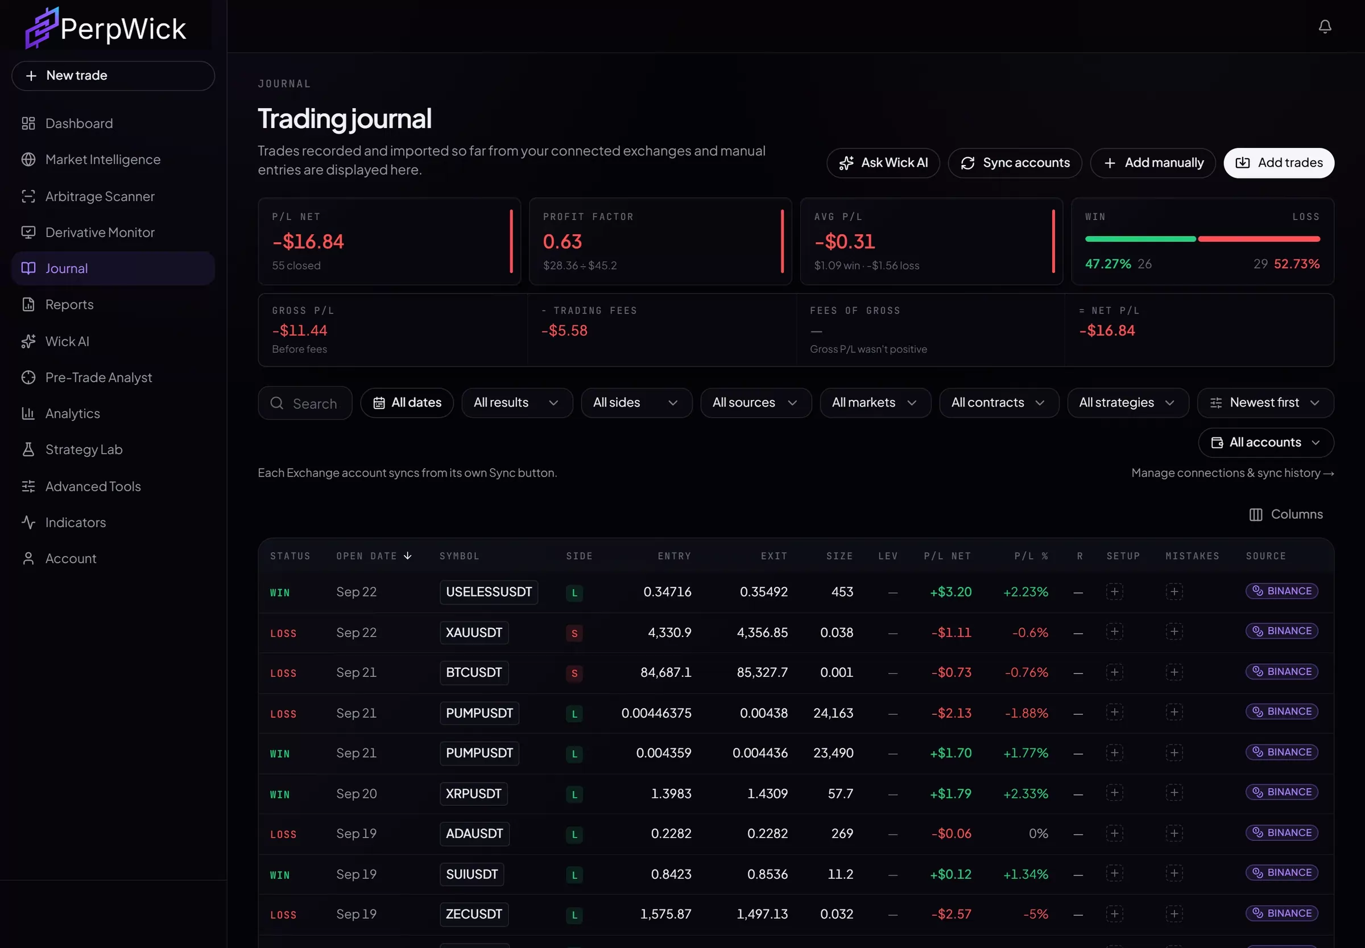Add mistakes tag for ZECUSDT row
Screen dimensions: 1365x948
coord(1174,913)
